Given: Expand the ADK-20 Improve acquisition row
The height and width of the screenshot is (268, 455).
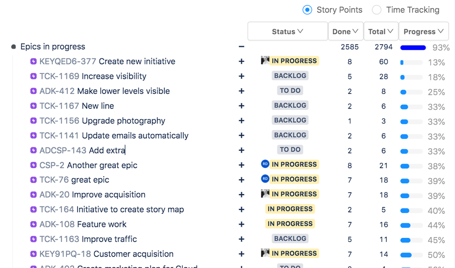Looking at the screenshot, I should coord(242,195).
